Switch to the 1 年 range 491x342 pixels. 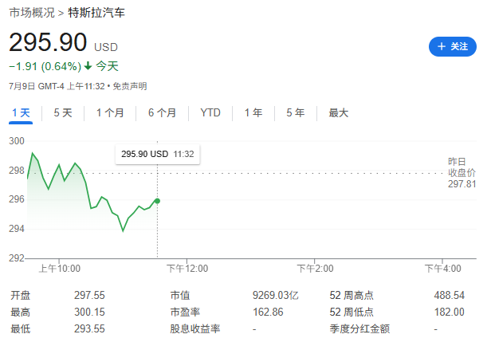253,112
